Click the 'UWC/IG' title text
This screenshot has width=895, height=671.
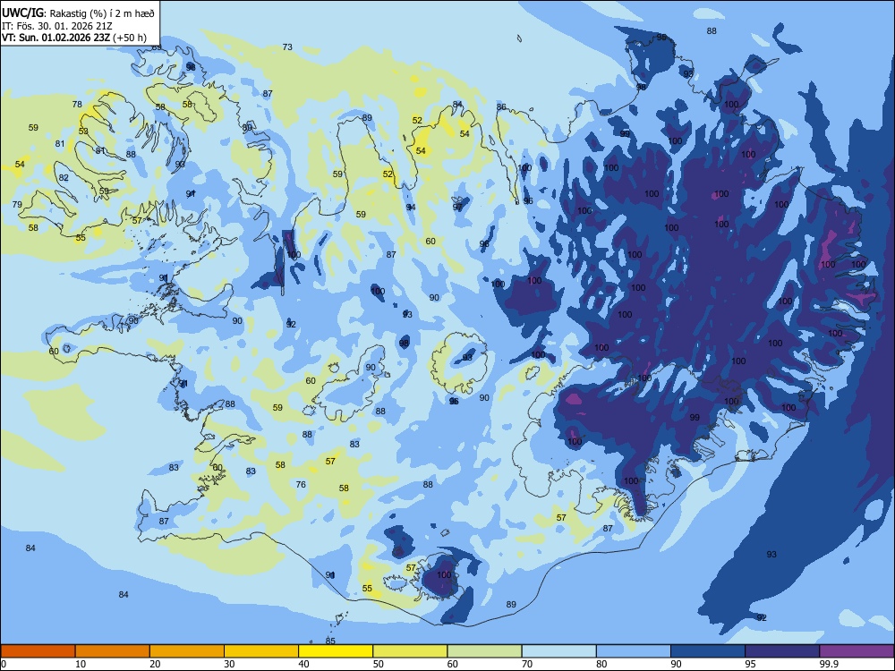23,13
